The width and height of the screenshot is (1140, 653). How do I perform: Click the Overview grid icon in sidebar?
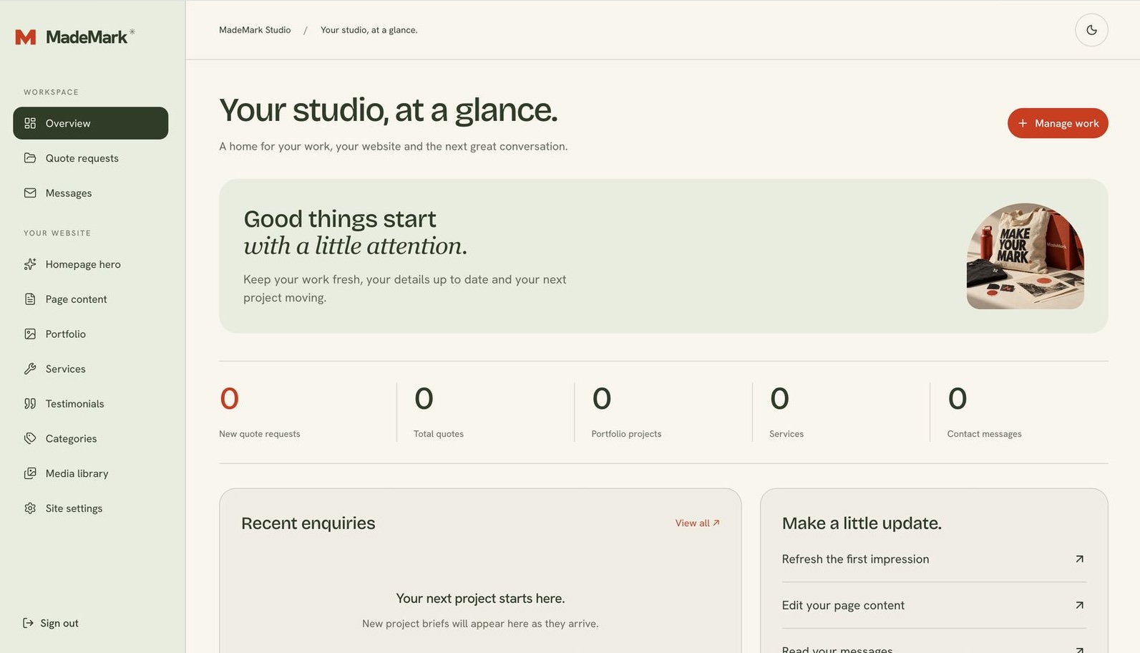(30, 123)
